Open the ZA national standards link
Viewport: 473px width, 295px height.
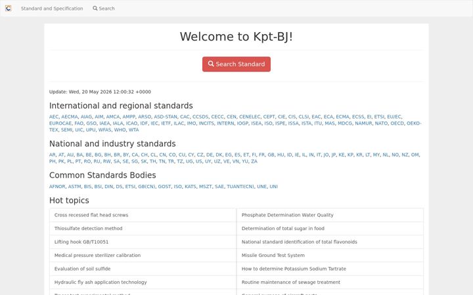point(254,161)
